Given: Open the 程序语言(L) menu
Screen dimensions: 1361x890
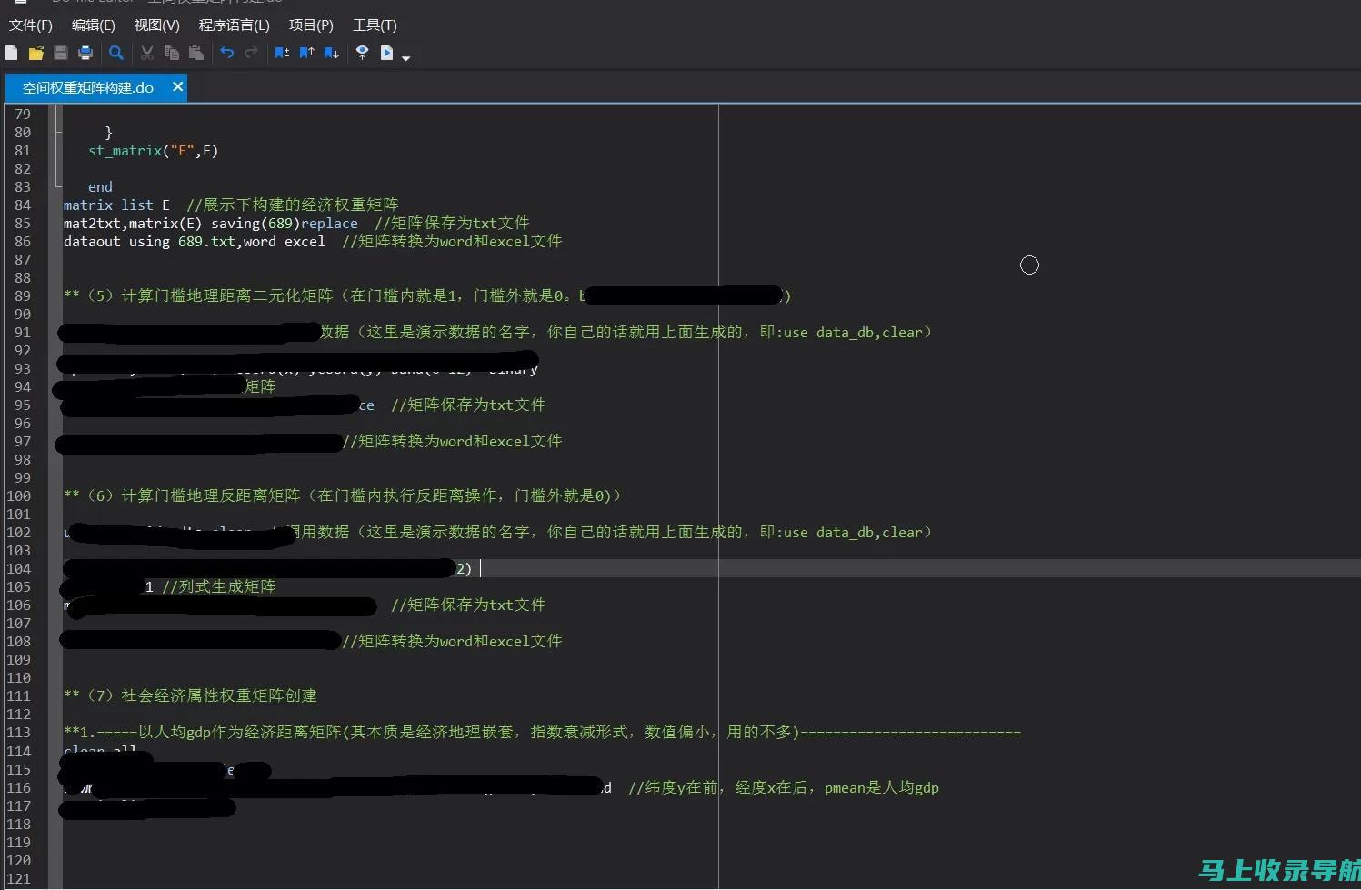Looking at the screenshot, I should click(x=234, y=25).
